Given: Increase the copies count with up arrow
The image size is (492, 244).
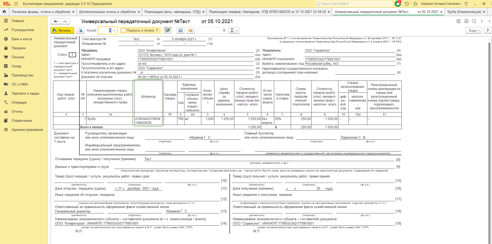Looking at the screenshot, I should click(115, 29).
